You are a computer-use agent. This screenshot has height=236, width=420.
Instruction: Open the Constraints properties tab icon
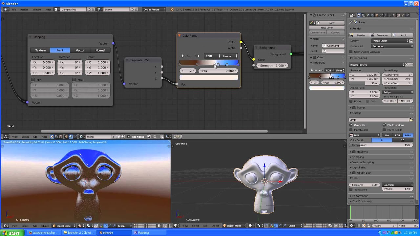pos(381,15)
